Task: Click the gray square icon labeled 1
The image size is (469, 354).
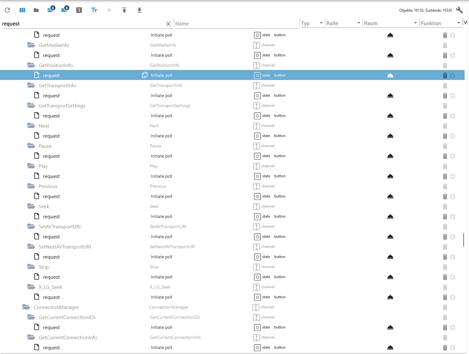Action: (79, 10)
